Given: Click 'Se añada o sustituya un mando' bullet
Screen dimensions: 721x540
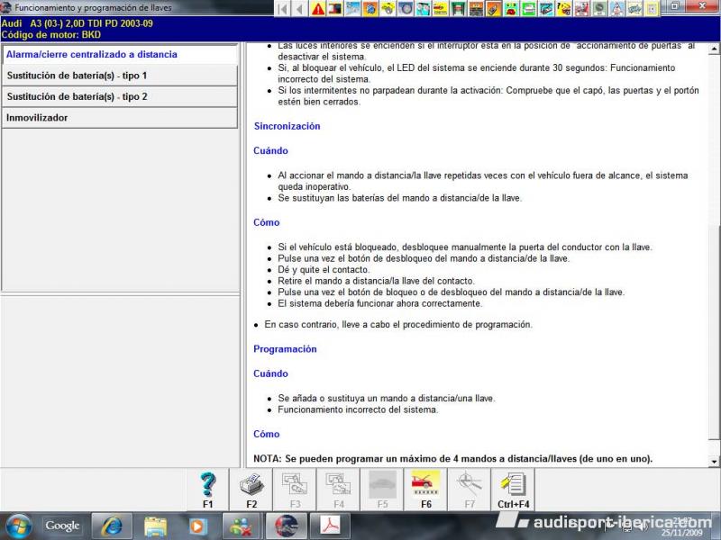Looking at the screenshot, I should click(x=387, y=399).
